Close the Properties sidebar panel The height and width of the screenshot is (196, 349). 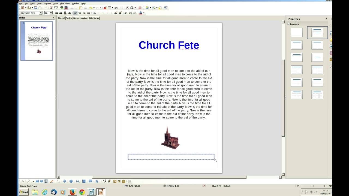326,19
